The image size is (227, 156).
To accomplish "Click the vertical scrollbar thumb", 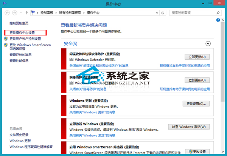I will pos(223,62).
